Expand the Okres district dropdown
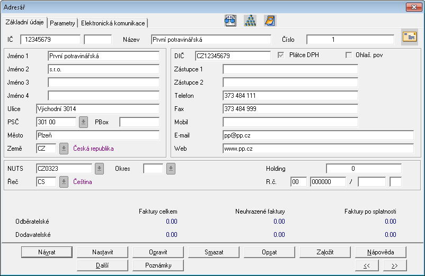This screenshot has height=276, width=425. point(171,169)
